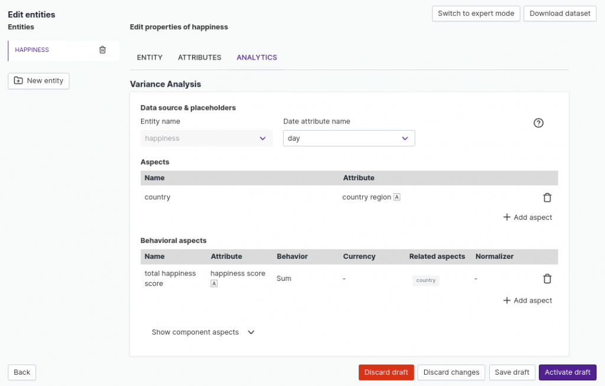Switch to expert mode

tap(476, 14)
